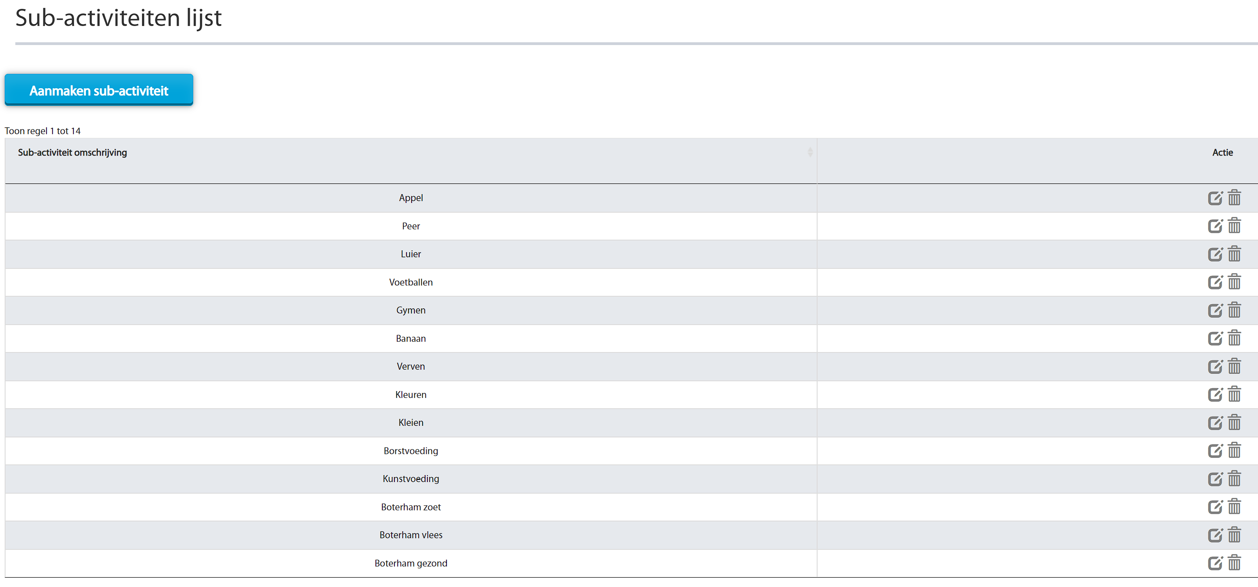The width and height of the screenshot is (1258, 587).
Task: Remove the Luier entry via trash icon
Action: coord(1234,254)
